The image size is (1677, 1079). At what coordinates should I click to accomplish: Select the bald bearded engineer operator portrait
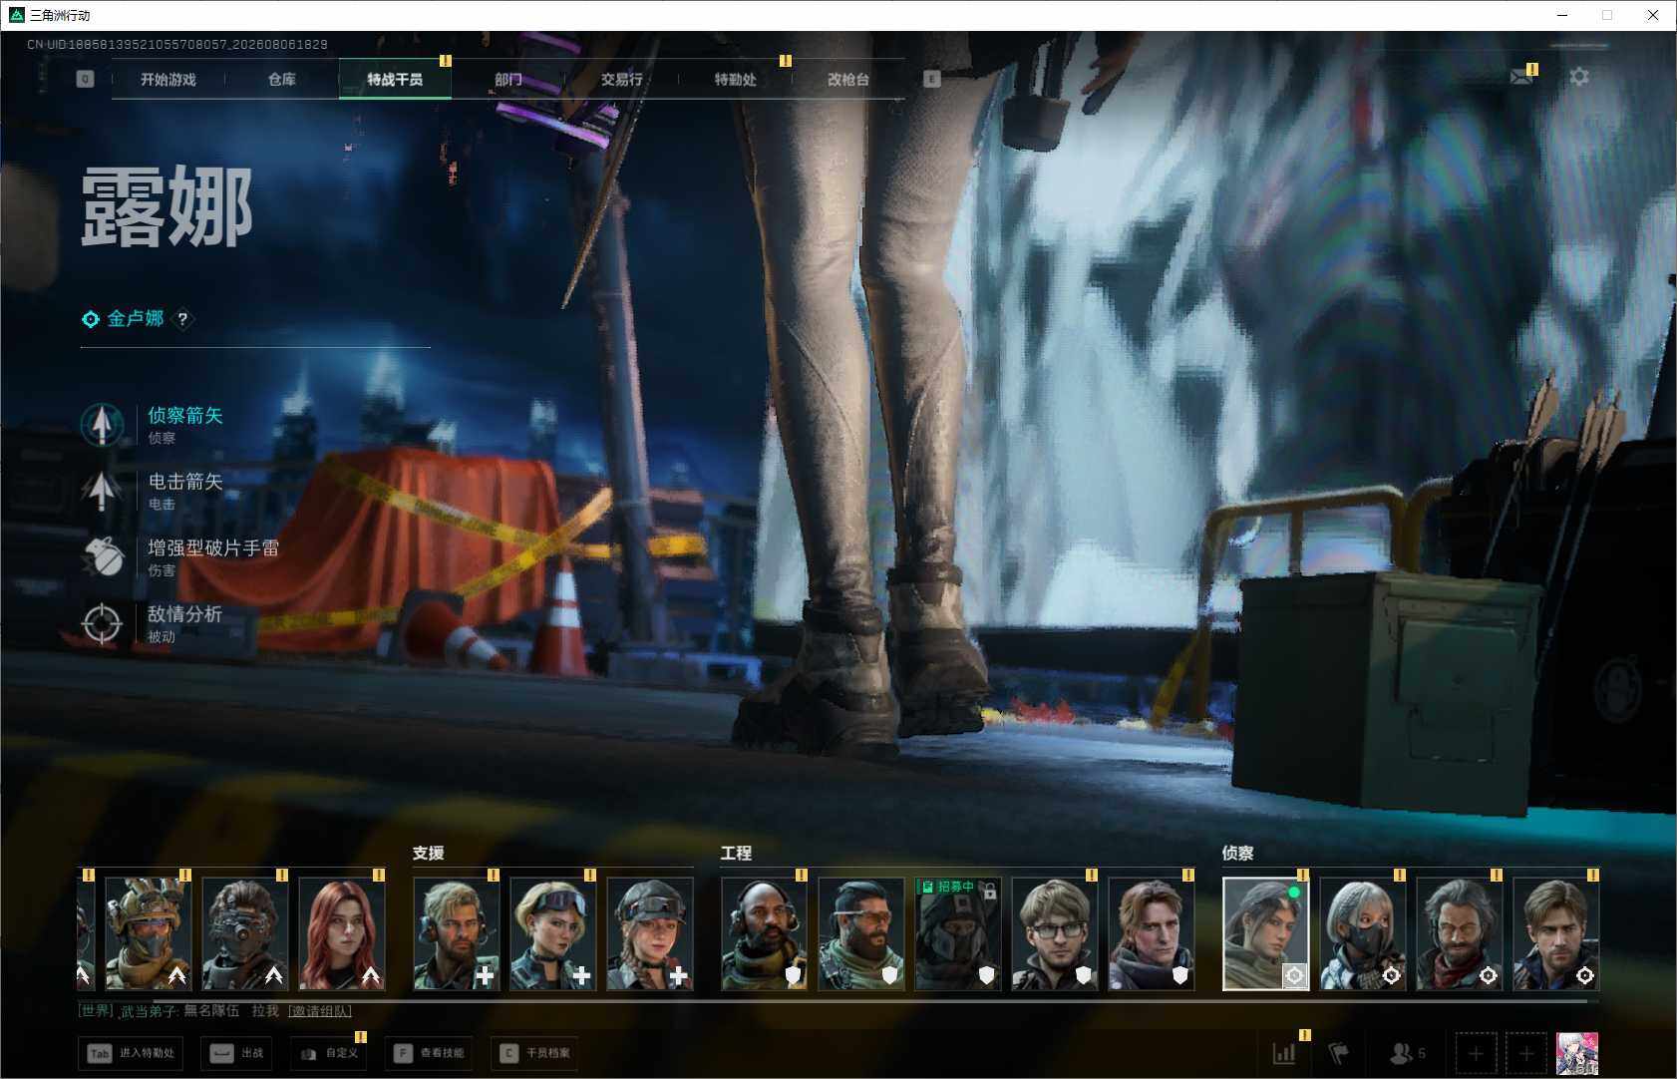click(765, 933)
